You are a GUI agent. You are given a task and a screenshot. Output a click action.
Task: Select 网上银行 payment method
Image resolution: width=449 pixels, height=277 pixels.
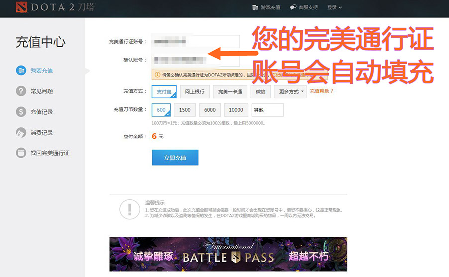tap(195, 92)
